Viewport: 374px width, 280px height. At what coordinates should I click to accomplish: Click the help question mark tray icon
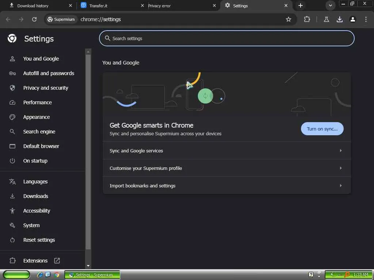[x=311, y=275]
